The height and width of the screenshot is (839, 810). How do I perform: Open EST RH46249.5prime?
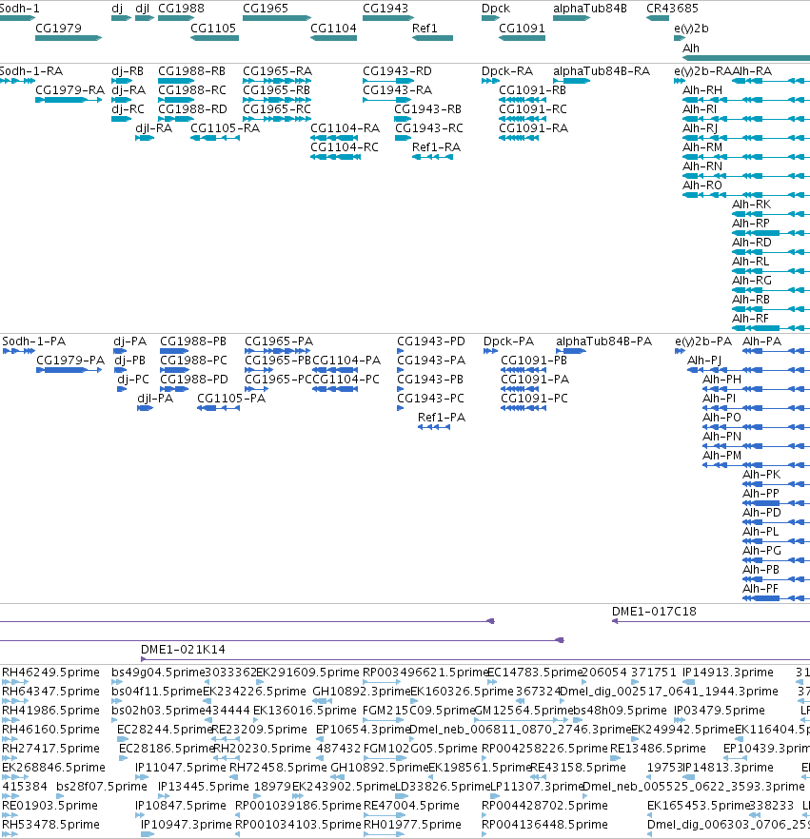(15, 682)
